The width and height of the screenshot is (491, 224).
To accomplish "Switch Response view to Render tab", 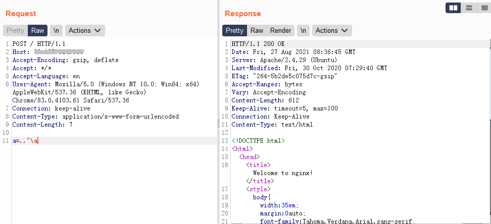I will tap(280, 30).
